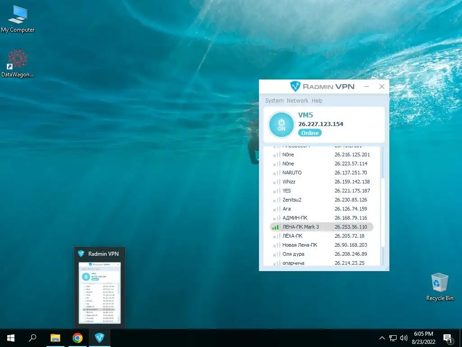Select the опарчича peer row

321,263
